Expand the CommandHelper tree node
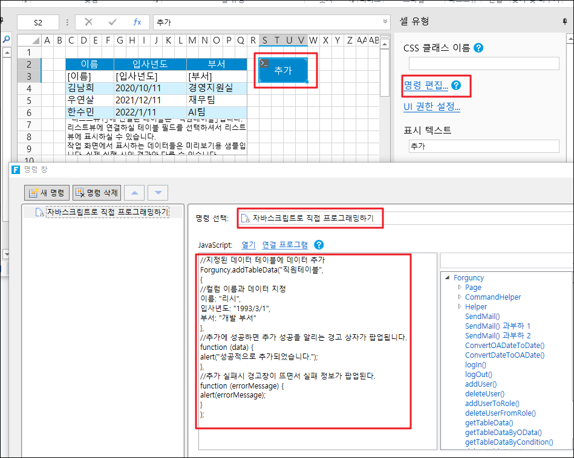This screenshot has height=458, width=574. pos(460,297)
